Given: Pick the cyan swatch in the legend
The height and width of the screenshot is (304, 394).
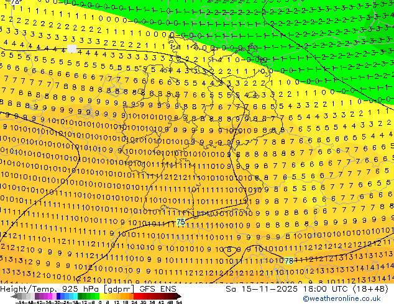Looking at the screenshot, I should (x=75, y=297).
